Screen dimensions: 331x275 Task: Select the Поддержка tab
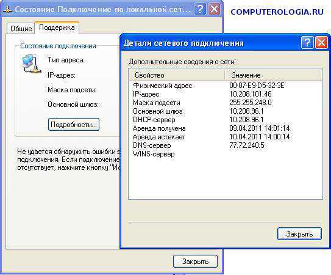click(x=57, y=28)
